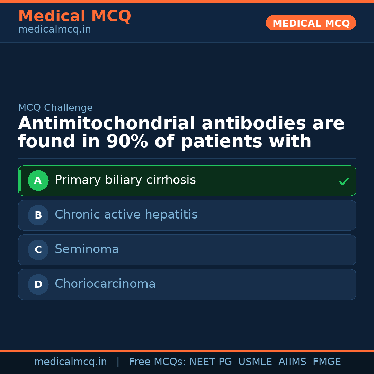This screenshot has height=374, width=374.
Task: Click the Antimitochondrial antibodies question text
Action: click(181, 133)
